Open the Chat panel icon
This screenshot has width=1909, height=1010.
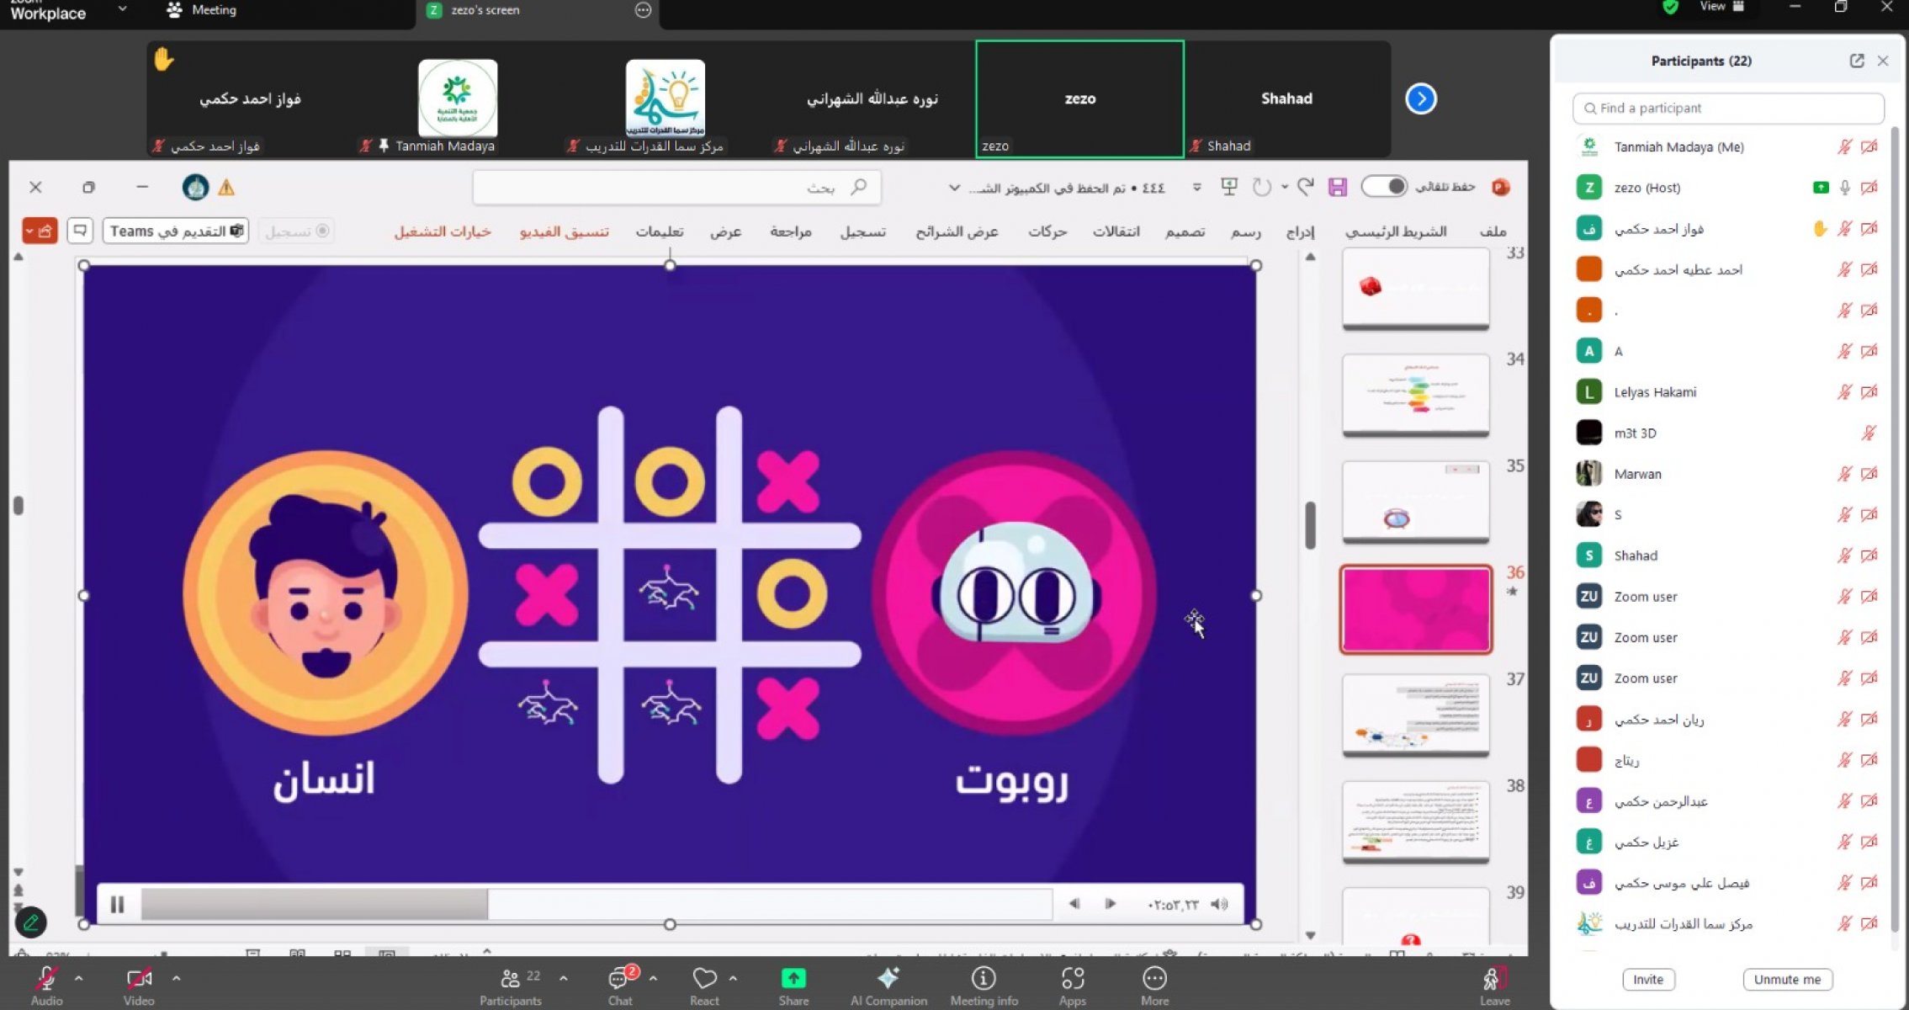pos(619,979)
